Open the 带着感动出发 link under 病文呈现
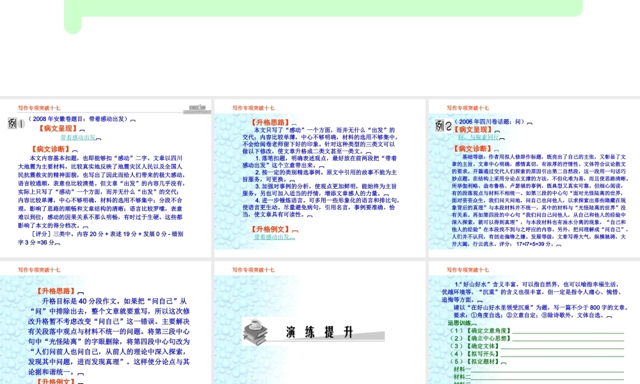 78,138
